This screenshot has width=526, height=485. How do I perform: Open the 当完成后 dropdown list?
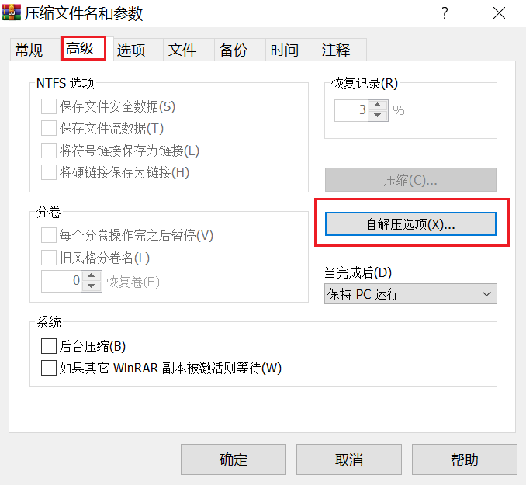(x=410, y=294)
